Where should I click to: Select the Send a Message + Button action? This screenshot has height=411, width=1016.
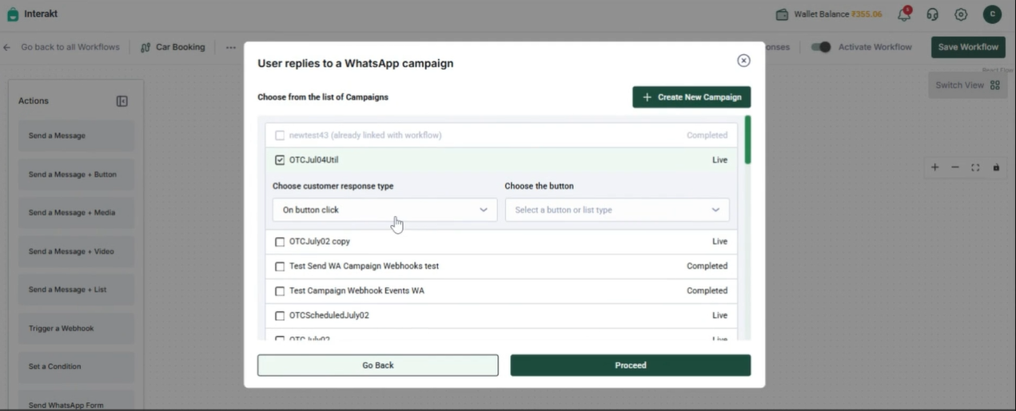77,174
